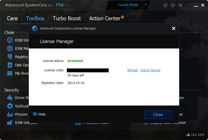Screen dimensions: 208x140
Task: Open the Process tool label
Action: 21,114
